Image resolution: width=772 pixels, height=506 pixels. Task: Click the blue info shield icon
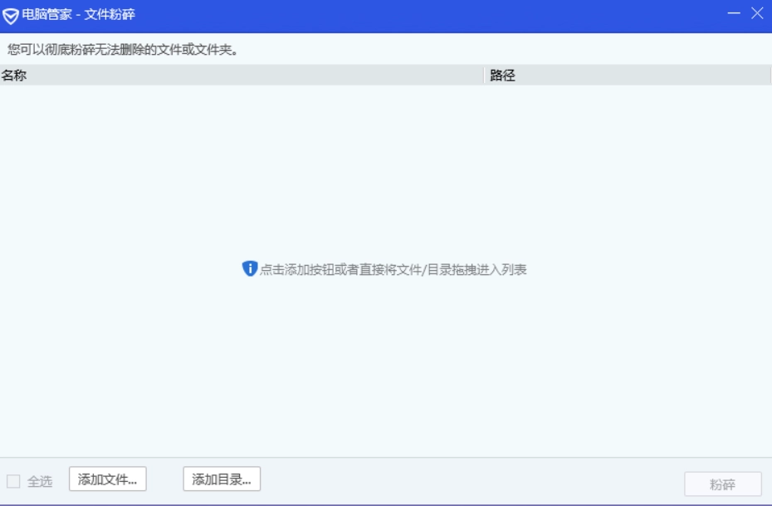250,268
